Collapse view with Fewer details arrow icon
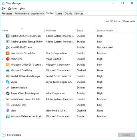Viewport: 137px width, 140px height. click(x=4, y=135)
